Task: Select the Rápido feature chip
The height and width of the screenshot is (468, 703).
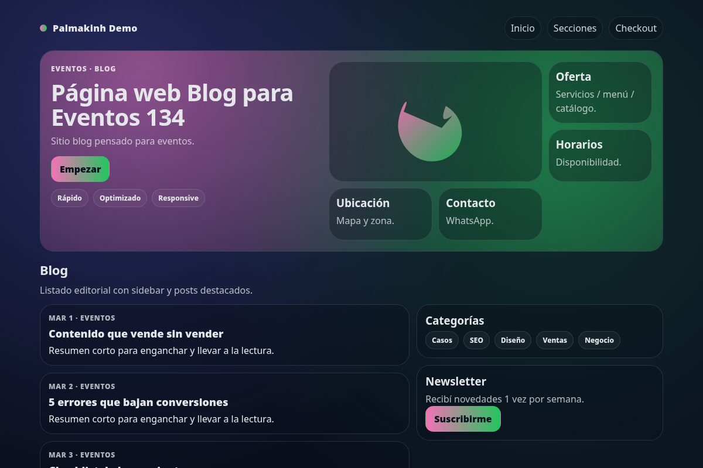Action: tap(70, 198)
